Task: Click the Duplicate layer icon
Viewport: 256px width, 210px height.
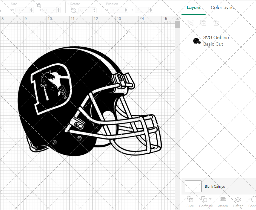Action: click(204, 23)
